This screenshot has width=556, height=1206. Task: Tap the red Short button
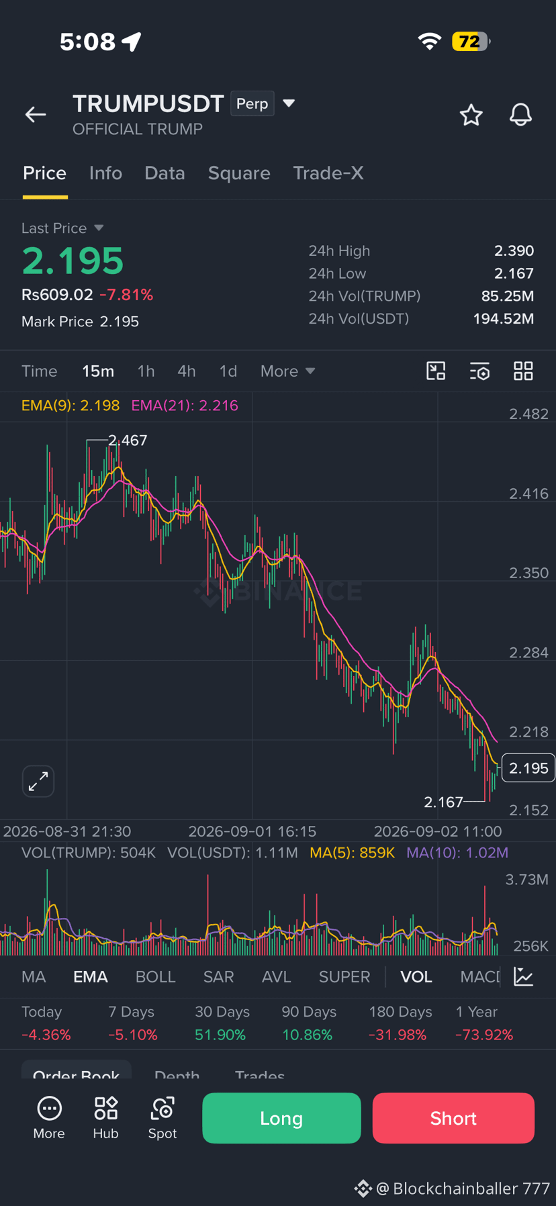tap(453, 1118)
